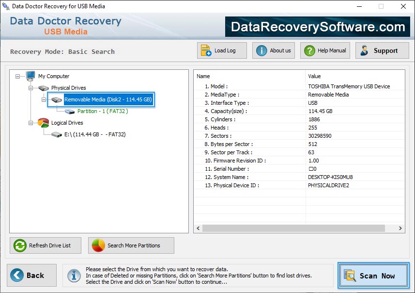Collapse the My Computer tree node

pyautogui.click(x=18, y=76)
